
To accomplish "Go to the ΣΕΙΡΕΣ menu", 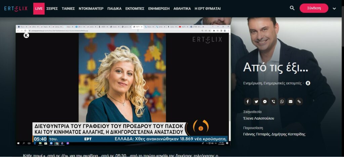I will click(x=52, y=8).
